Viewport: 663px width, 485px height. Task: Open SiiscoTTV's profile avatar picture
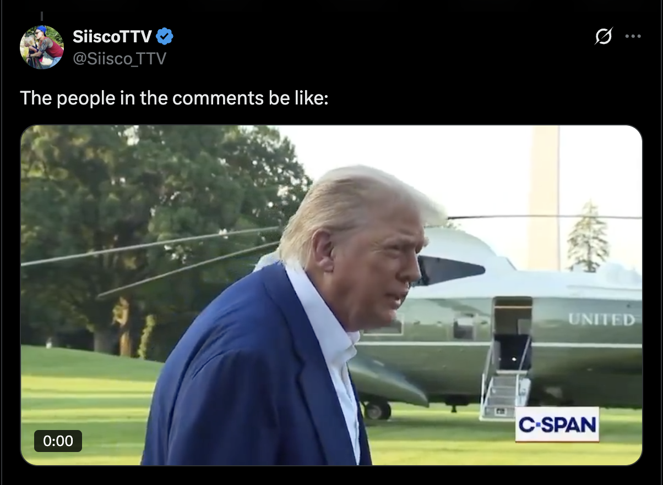pyautogui.click(x=42, y=47)
